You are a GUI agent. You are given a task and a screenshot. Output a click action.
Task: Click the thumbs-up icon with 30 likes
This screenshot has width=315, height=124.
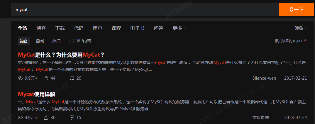pos(46,118)
